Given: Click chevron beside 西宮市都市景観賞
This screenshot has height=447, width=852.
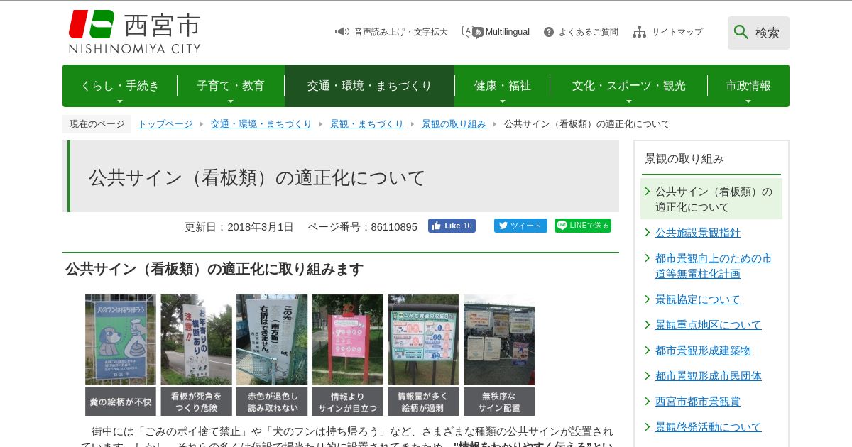Looking at the screenshot, I should click(648, 402).
